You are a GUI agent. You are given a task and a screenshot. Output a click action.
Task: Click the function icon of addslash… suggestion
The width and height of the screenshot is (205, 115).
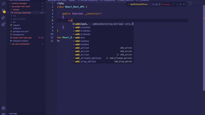(x=74, y=24)
